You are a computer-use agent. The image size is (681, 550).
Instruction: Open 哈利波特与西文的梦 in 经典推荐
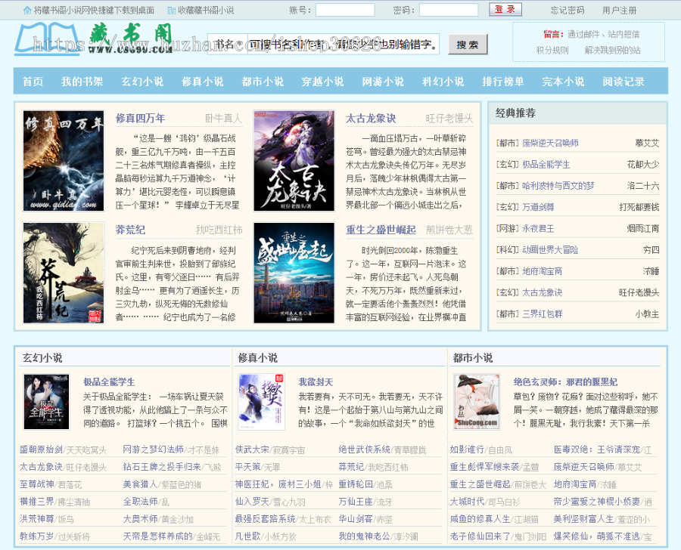click(558, 186)
